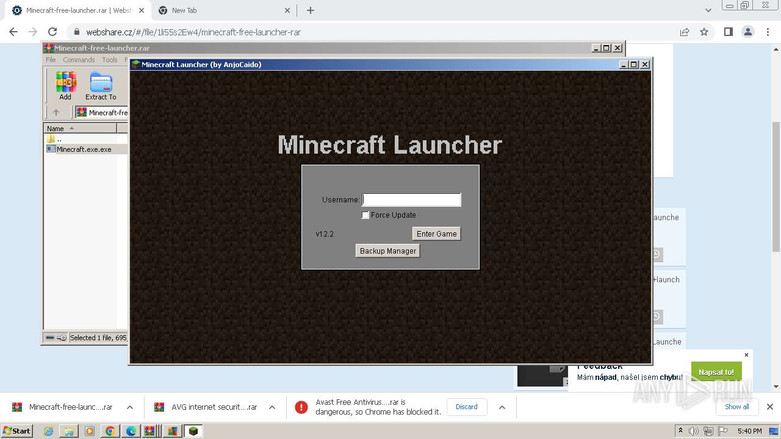The width and height of the screenshot is (781, 439).
Task: Close the Feedback popup
Action: click(746, 355)
